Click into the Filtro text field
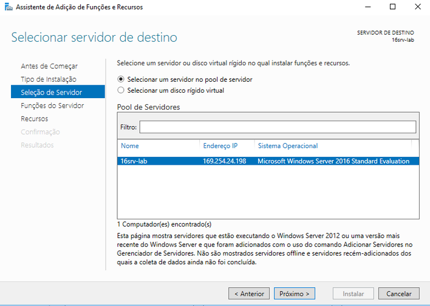The image size is (430, 306). click(x=278, y=127)
